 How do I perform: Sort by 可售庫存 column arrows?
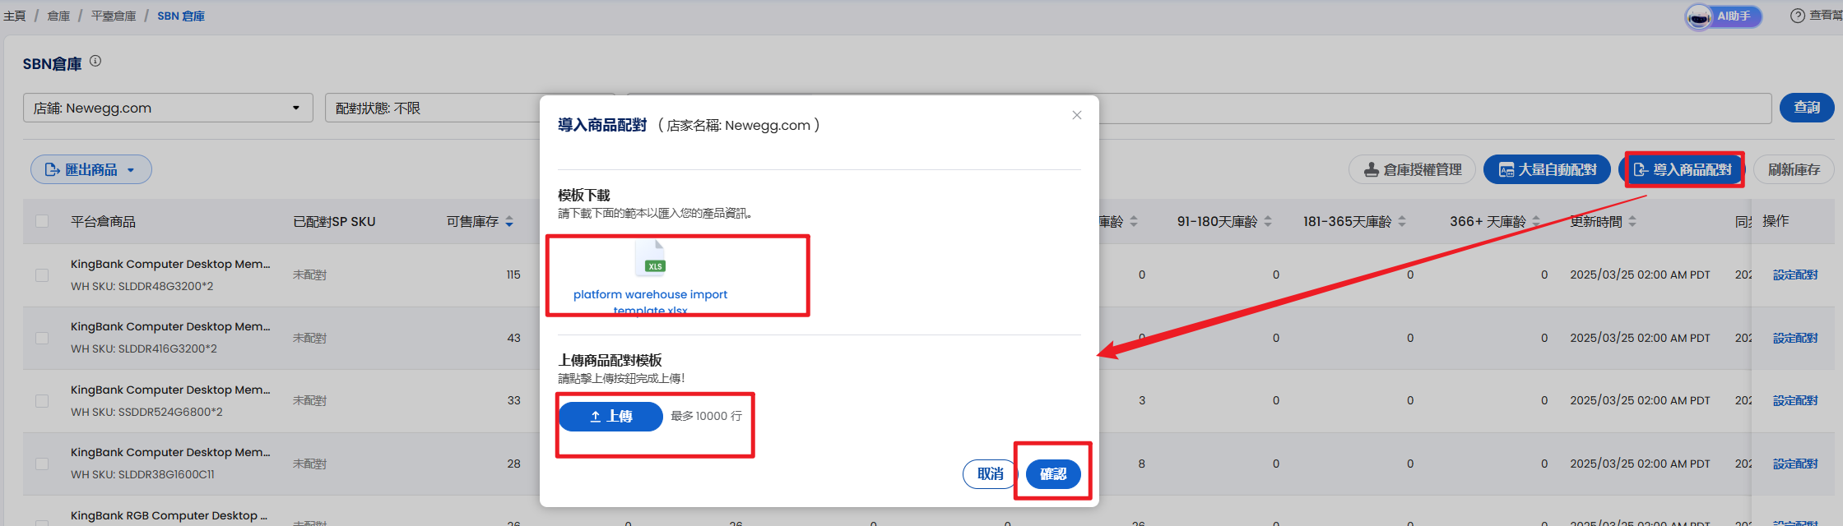[509, 222]
